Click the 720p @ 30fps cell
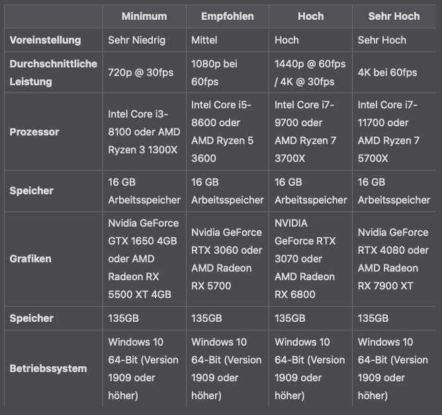The image size is (442, 415). tap(140, 73)
